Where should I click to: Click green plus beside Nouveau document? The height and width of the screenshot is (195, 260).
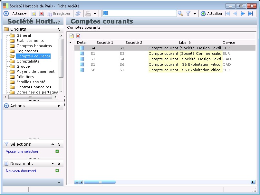click(x=57, y=171)
